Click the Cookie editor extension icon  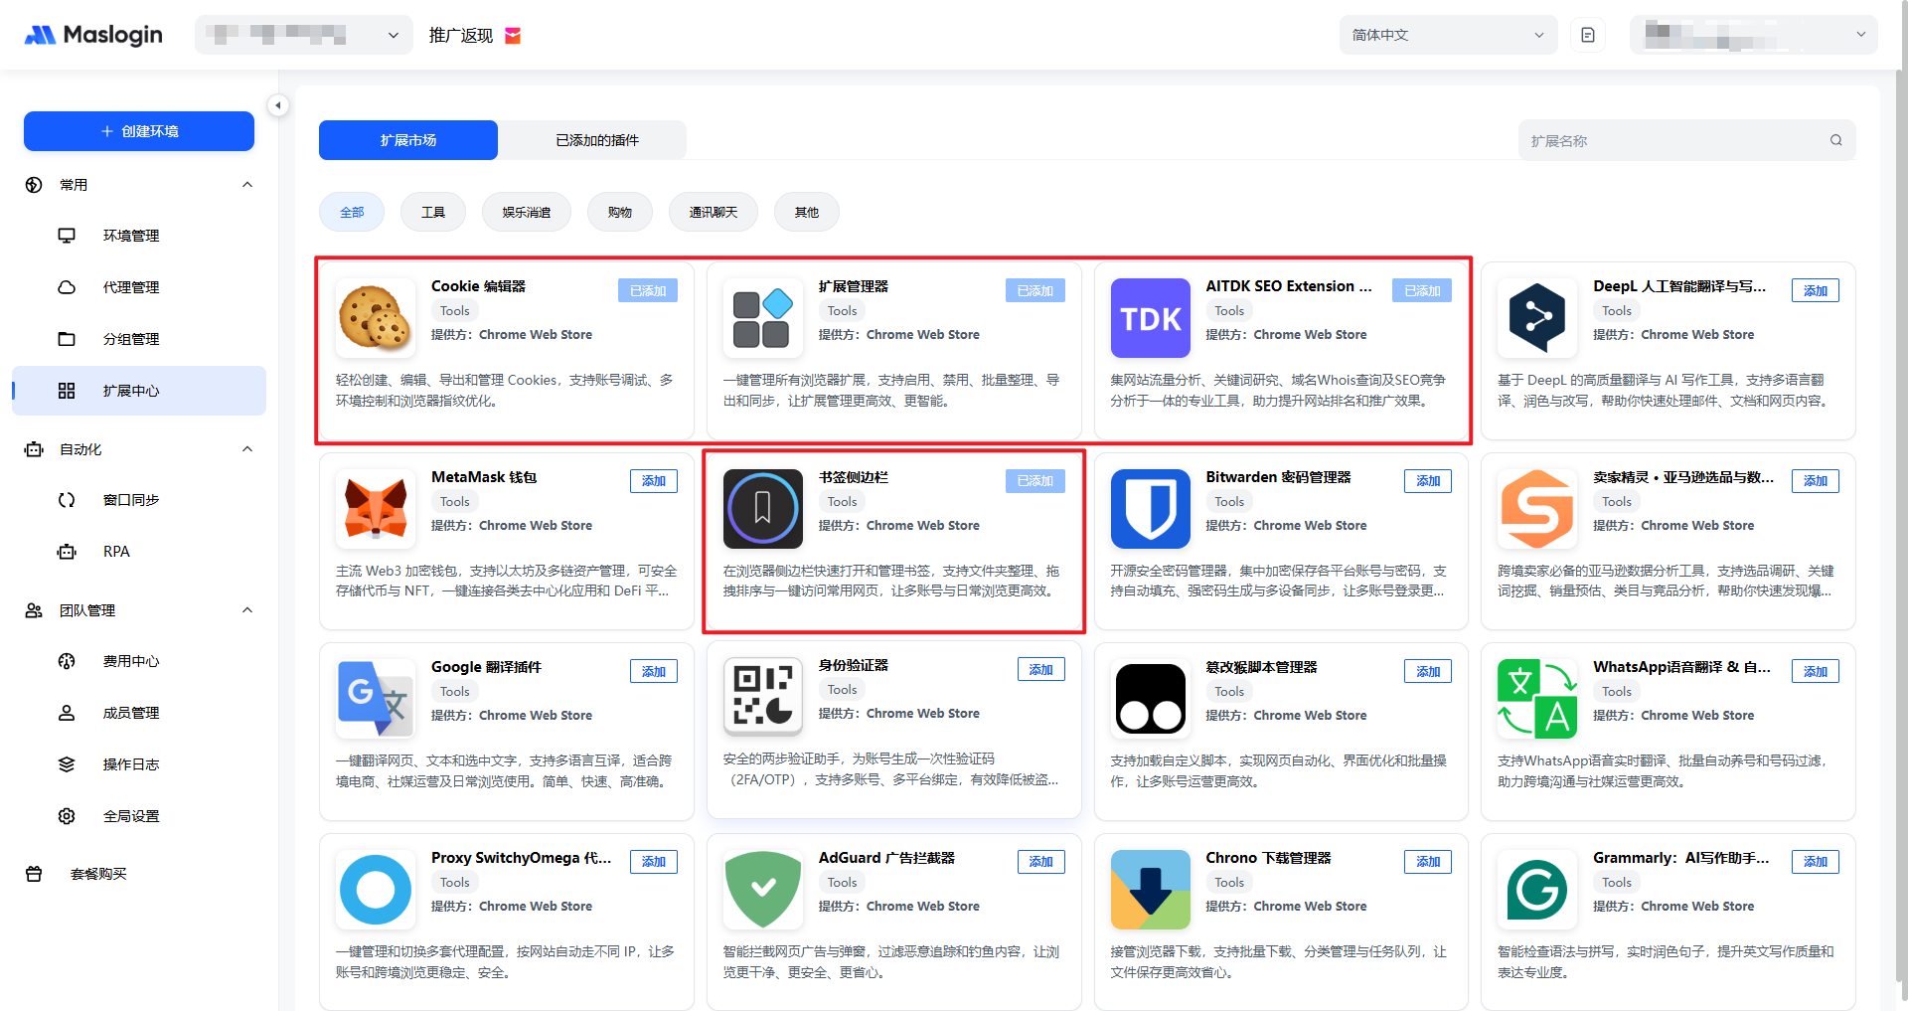pyautogui.click(x=375, y=318)
